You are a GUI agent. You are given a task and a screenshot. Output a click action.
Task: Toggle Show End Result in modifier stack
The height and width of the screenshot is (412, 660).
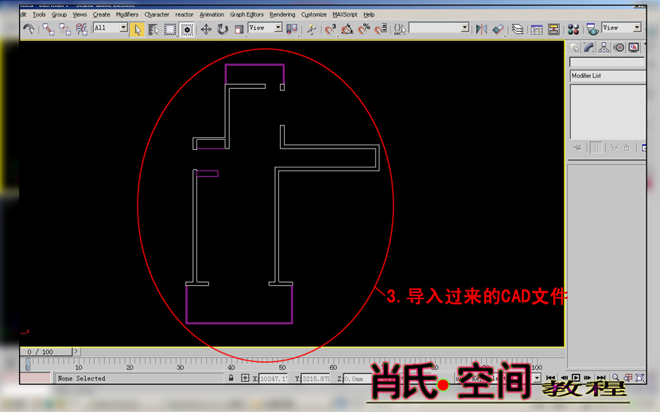(596, 148)
